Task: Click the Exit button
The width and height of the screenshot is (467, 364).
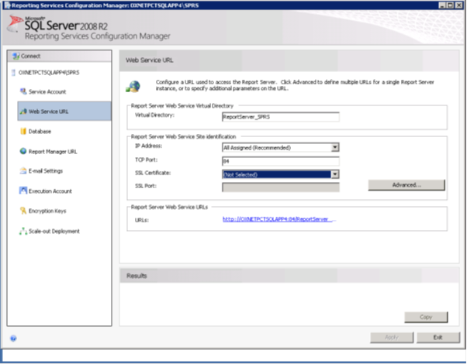Action: pyautogui.click(x=438, y=337)
